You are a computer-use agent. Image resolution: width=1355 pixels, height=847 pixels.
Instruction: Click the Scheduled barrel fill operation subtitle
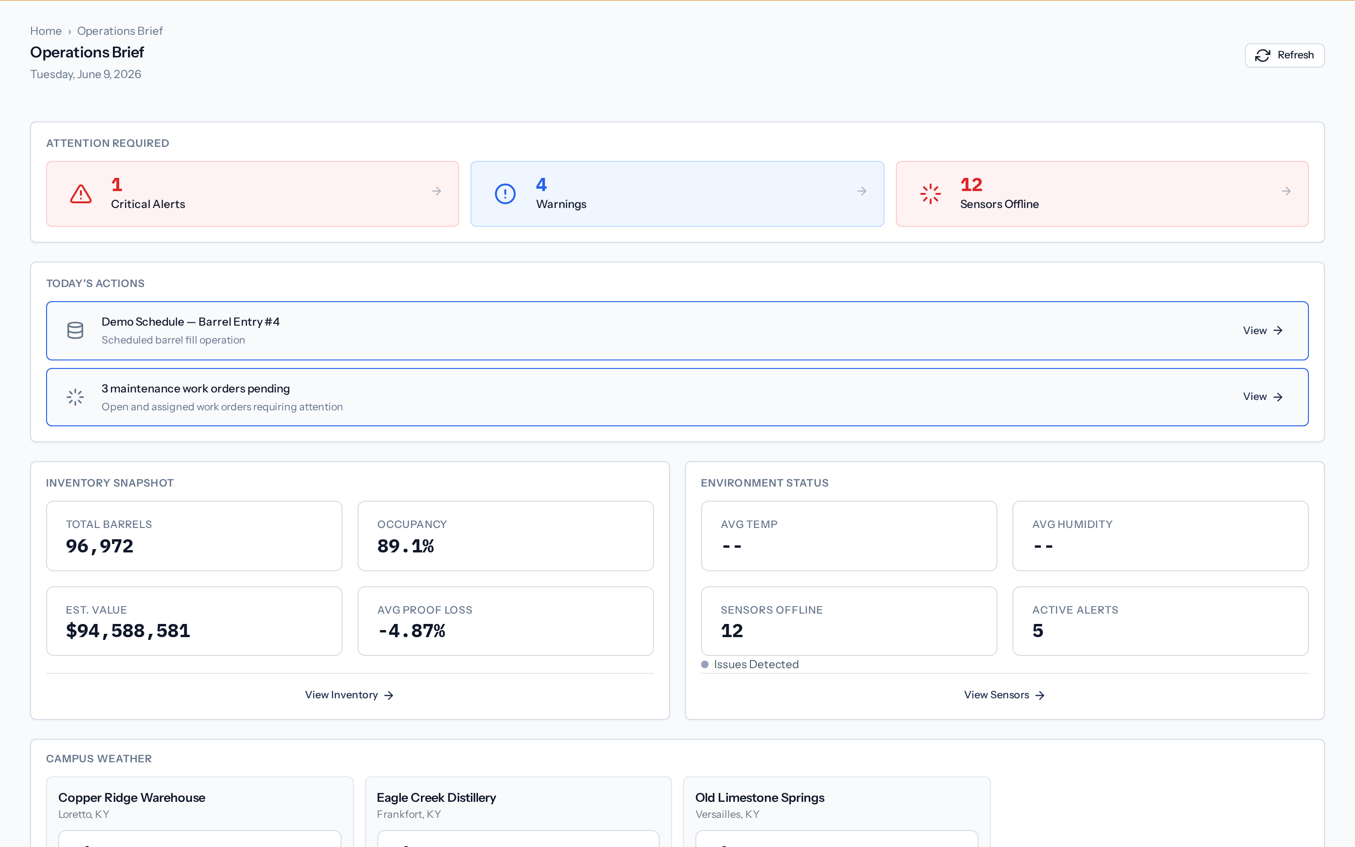[173, 340]
